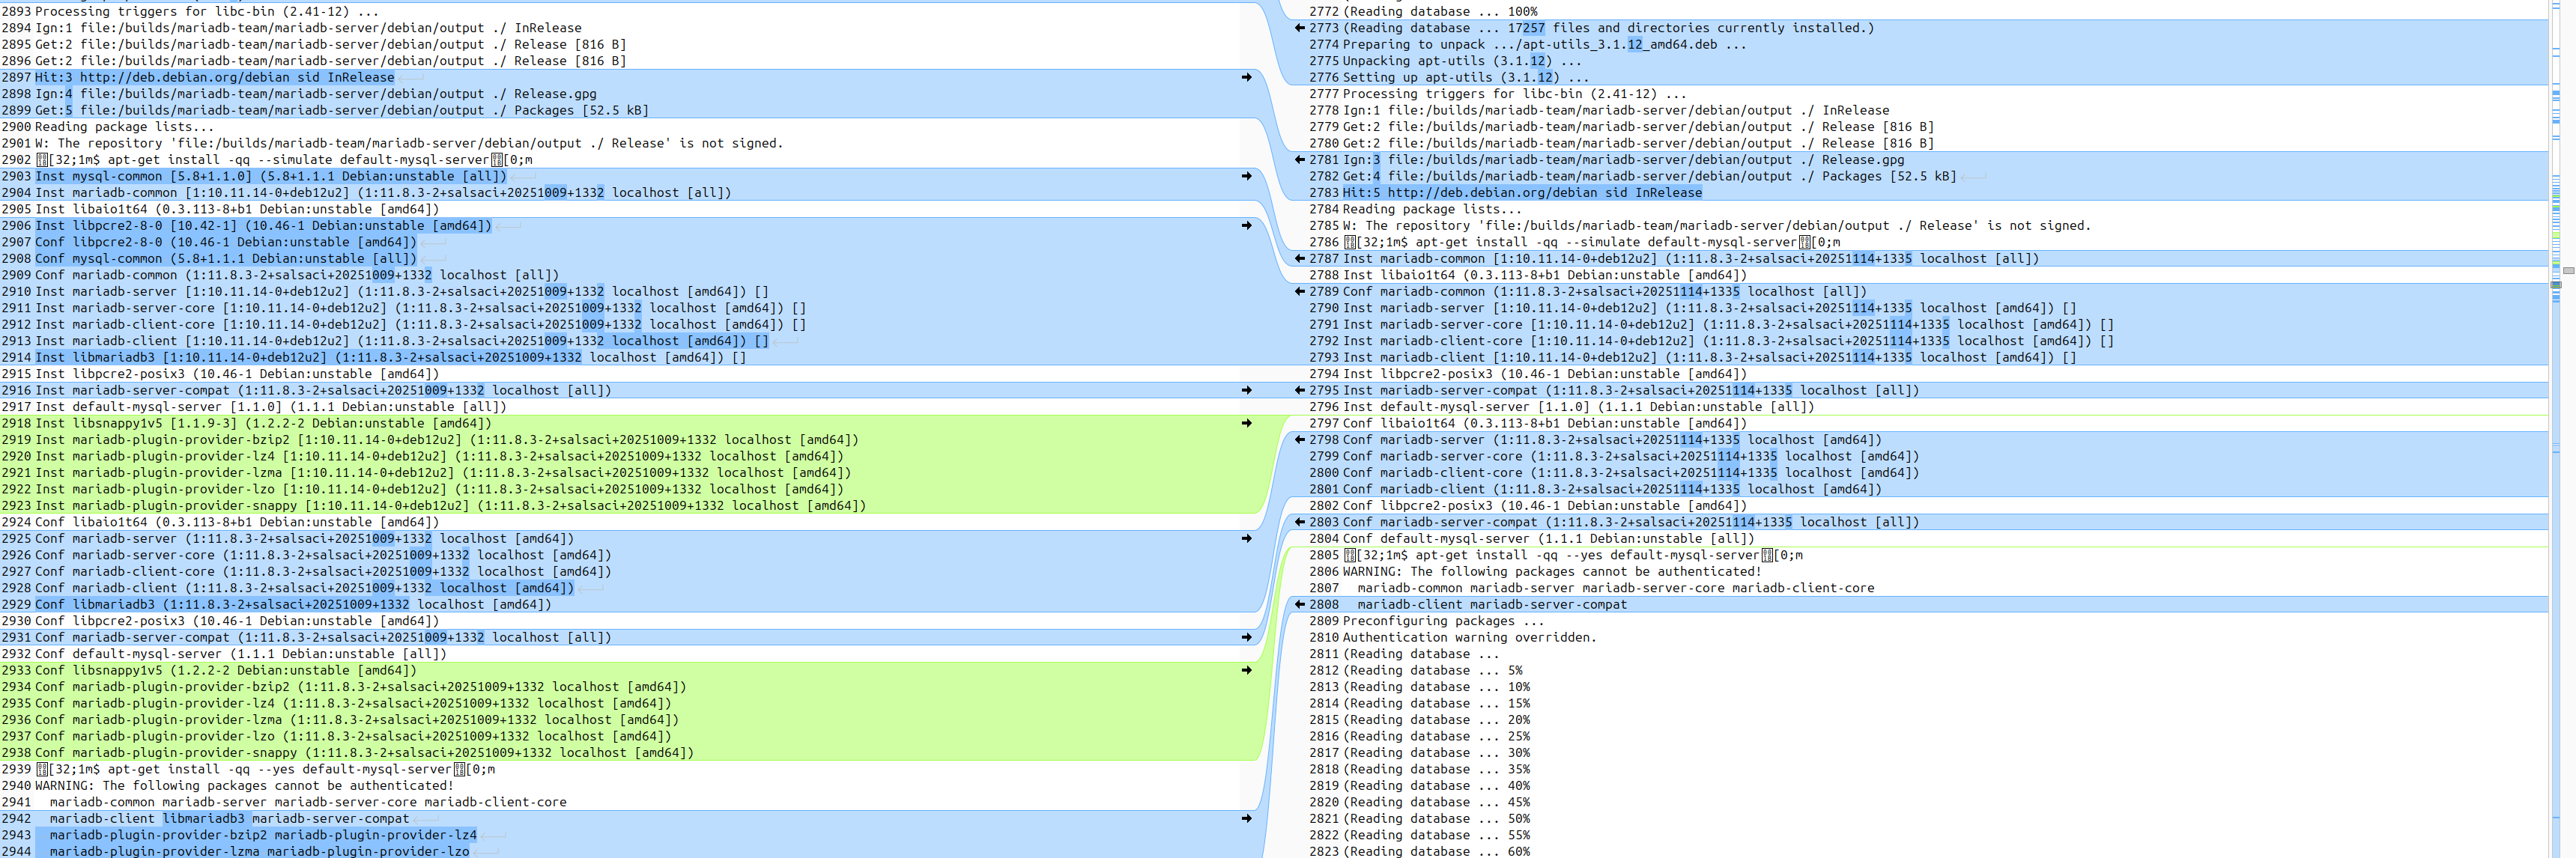The height and width of the screenshot is (858, 2576).
Task: Pull line 2808 mariadb-client change to left
Action: 1299,604
